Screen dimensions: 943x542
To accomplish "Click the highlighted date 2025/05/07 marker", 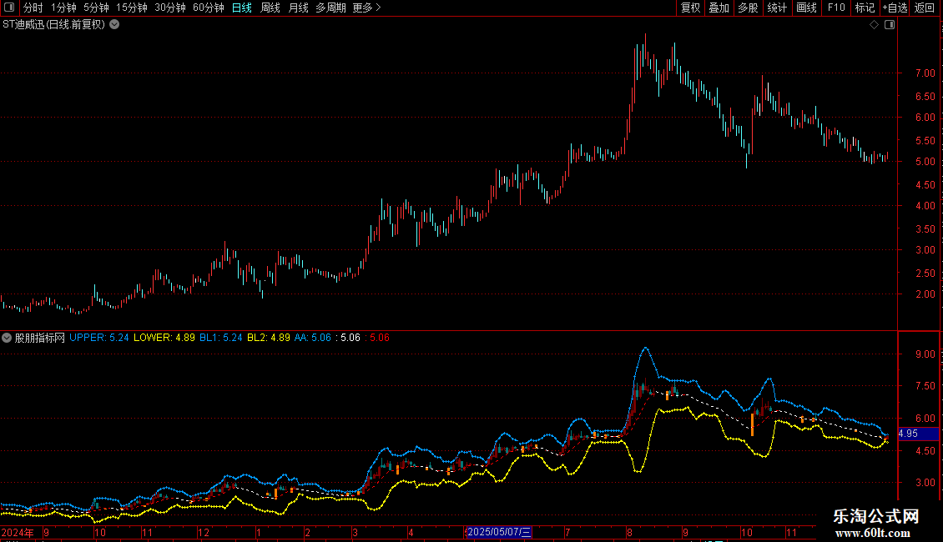I will pyautogui.click(x=499, y=532).
